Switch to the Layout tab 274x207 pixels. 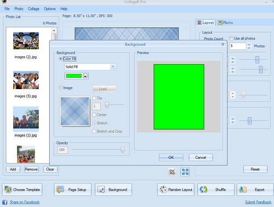coord(206,22)
